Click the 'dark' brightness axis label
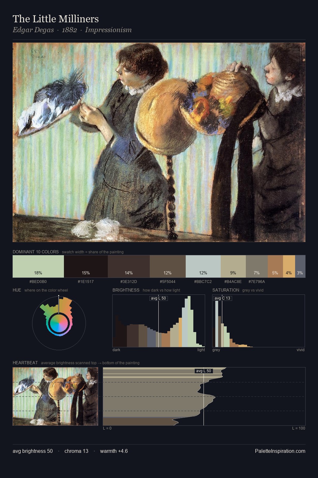The height and width of the screenshot is (478, 318). click(x=116, y=350)
